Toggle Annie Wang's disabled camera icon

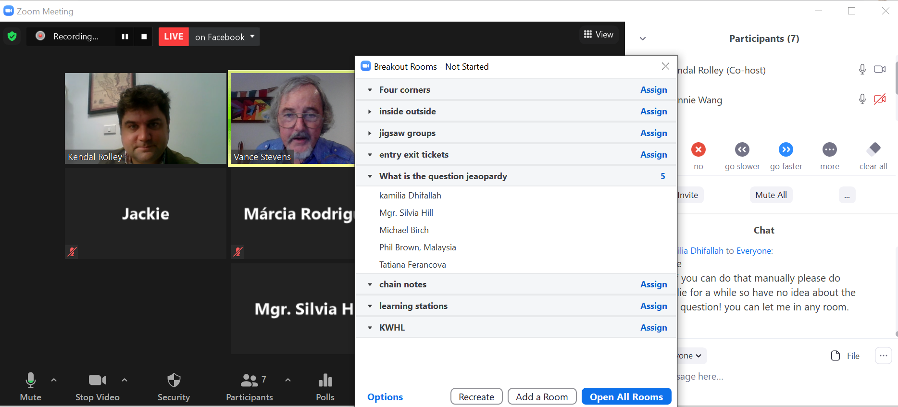[x=879, y=99]
